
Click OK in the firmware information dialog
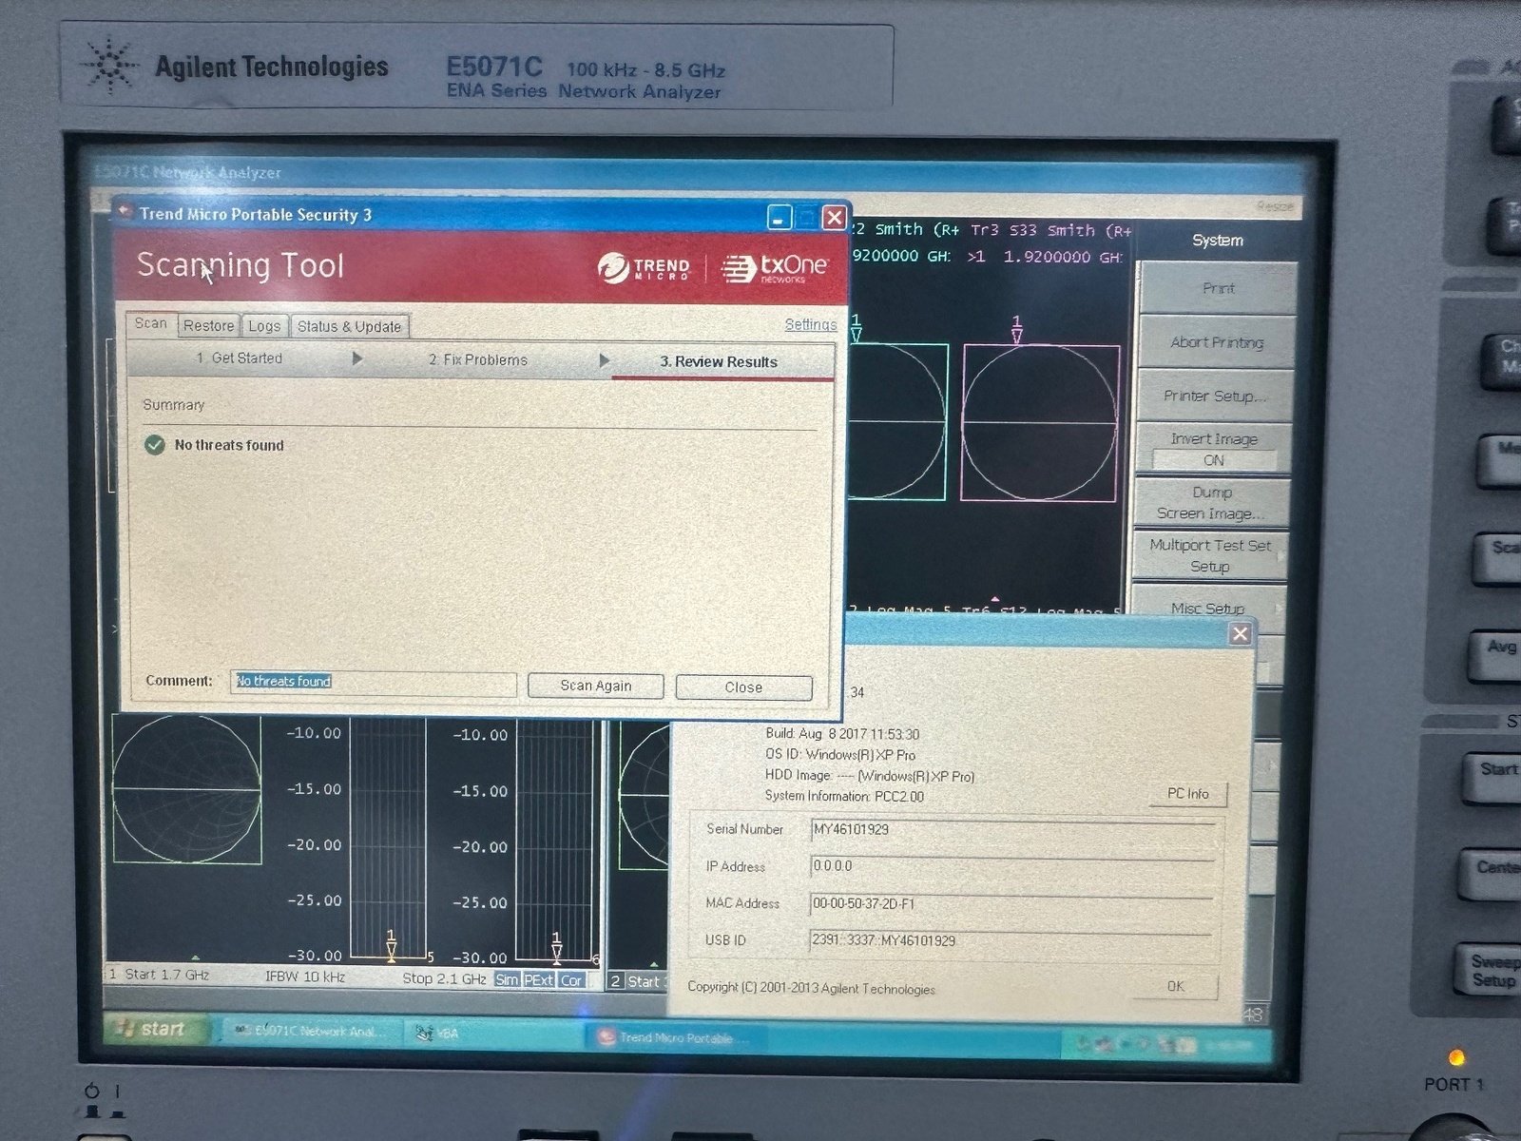(x=1175, y=986)
